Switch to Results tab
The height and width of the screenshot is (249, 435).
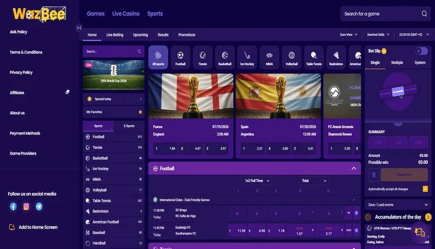tap(163, 35)
